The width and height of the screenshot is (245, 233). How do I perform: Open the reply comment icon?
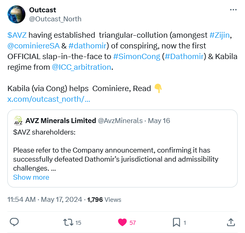point(14,222)
